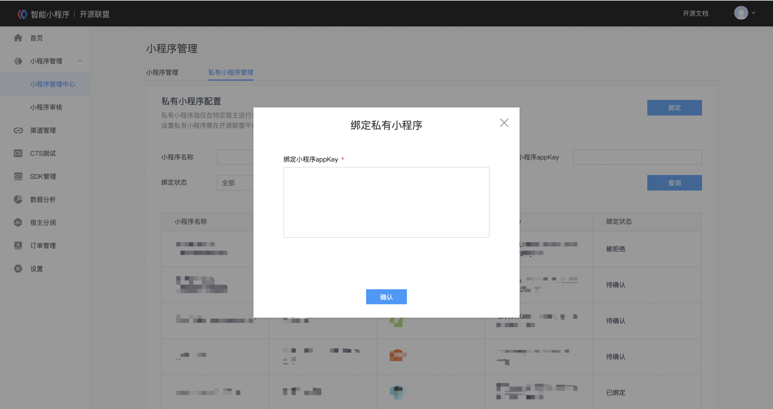Click the SDK管理 code icon

click(x=18, y=177)
